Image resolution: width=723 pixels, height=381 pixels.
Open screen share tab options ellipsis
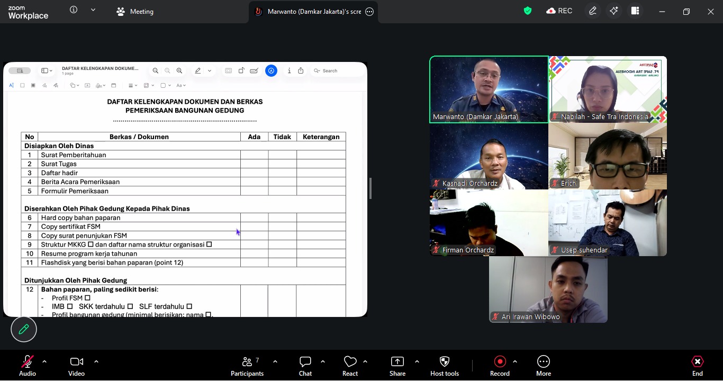[369, 12]
